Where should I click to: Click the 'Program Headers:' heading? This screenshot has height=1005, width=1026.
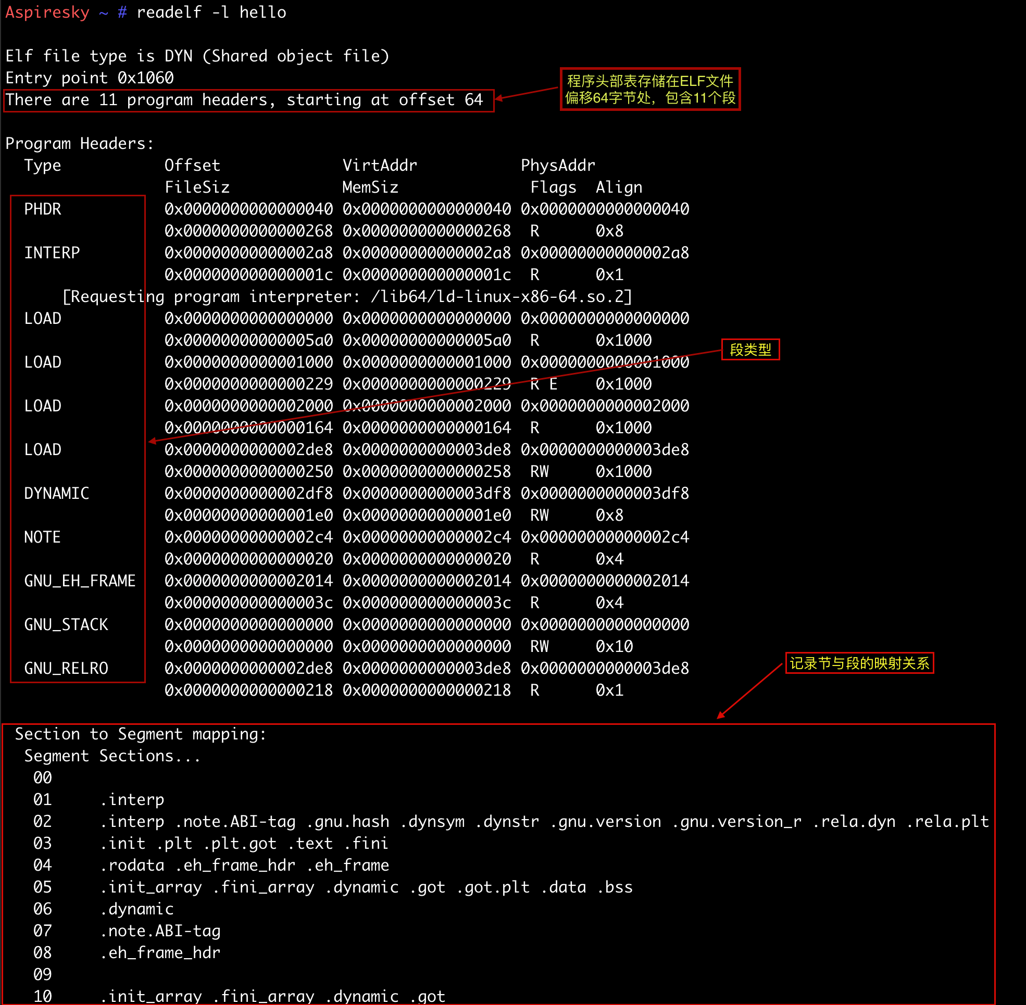pyautogui.click(x=80, y=144)
